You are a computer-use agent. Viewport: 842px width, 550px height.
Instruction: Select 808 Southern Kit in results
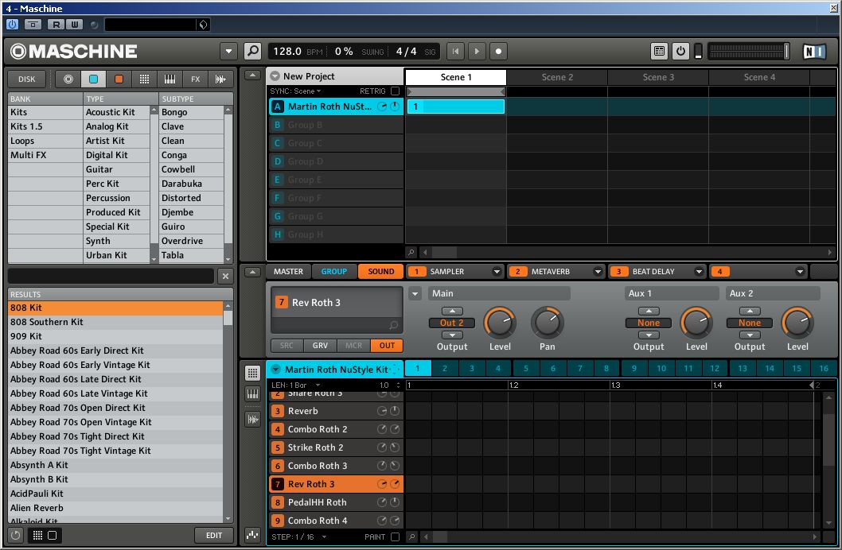pyautogui.click(x=115, y=322)
